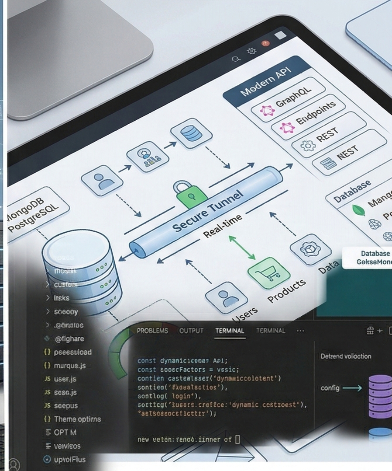Click the JS icon beside user.js
This screenshot has width=392, height=471.
coord(48,379)
